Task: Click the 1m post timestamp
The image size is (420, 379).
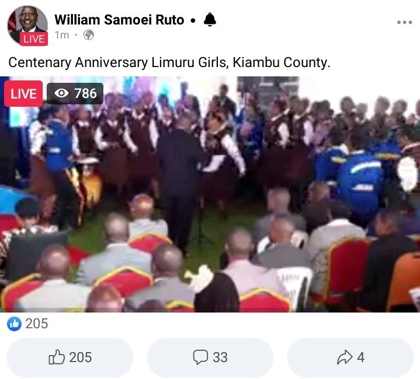Action: pos(62,35)
